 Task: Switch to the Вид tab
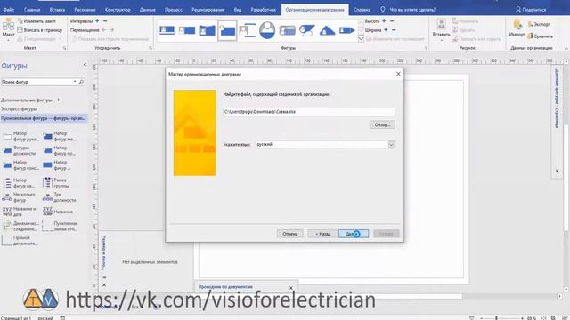click(x=238, y=10)
